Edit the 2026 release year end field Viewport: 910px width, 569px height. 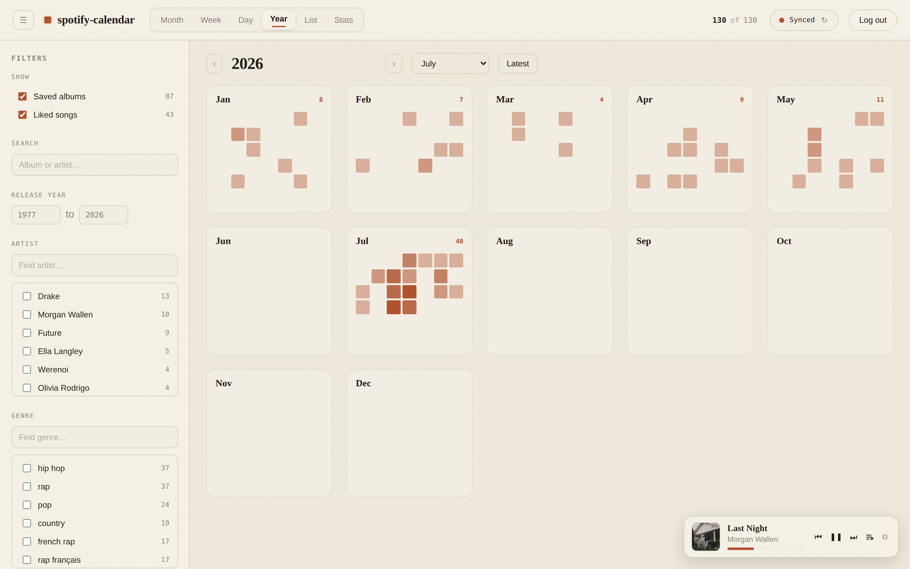pyautogui.click(x=103, y=215)
